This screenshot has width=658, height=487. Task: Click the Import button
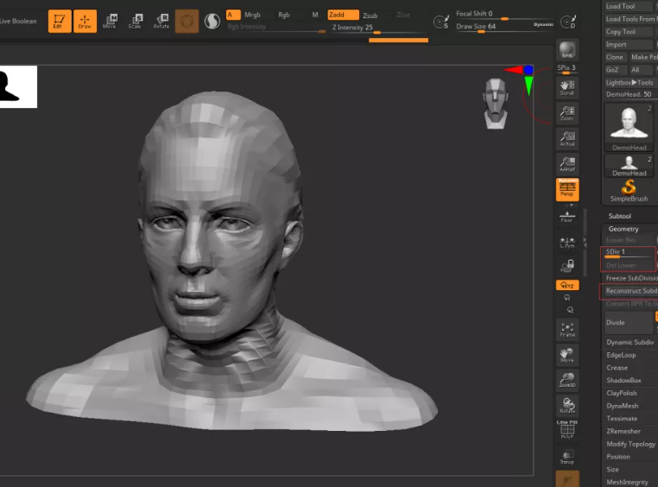628,44
